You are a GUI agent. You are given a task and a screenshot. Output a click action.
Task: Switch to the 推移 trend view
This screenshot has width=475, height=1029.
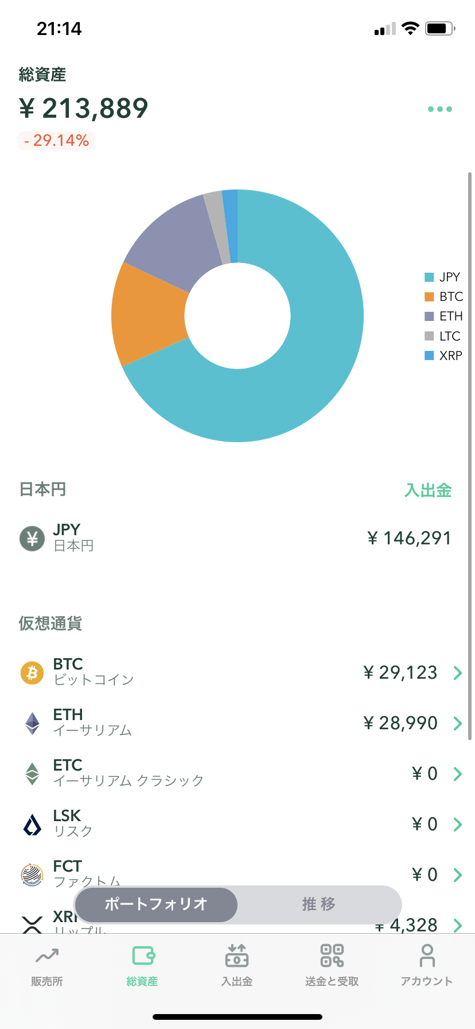coord(319,904)
